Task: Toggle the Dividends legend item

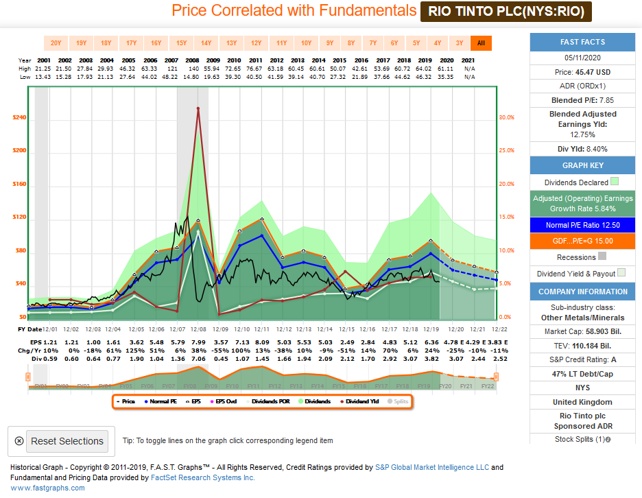Action: pyautogui.click(x=314, y=401)
